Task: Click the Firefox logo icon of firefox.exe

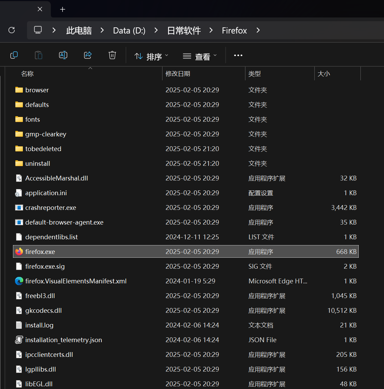Action: point(19,252)
